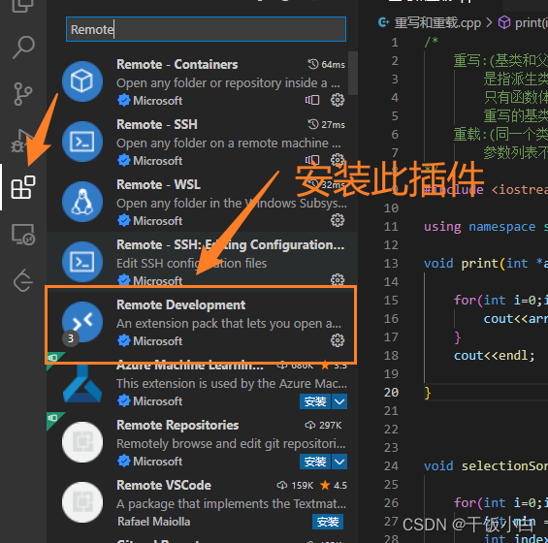The height and width of the screenshot is (543, 548).
Task: Click the 159K download count of Remote VSCode
Action: pos(302,486)
